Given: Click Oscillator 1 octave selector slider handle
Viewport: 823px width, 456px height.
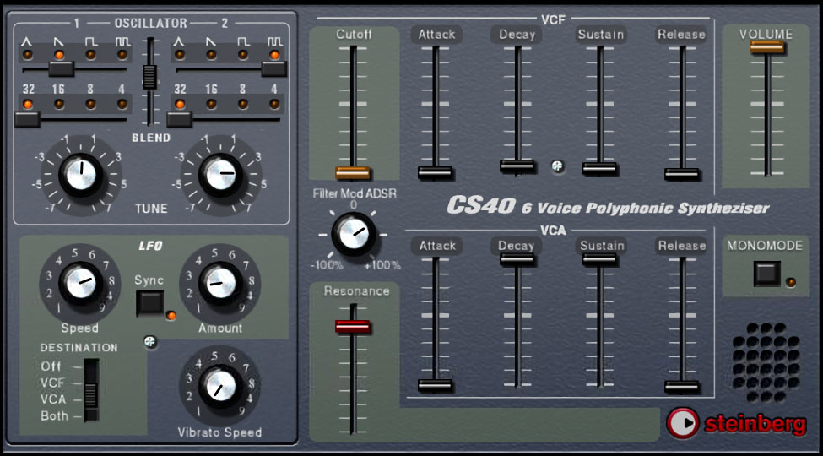Looking at the screenshot, I should (27, 119).
